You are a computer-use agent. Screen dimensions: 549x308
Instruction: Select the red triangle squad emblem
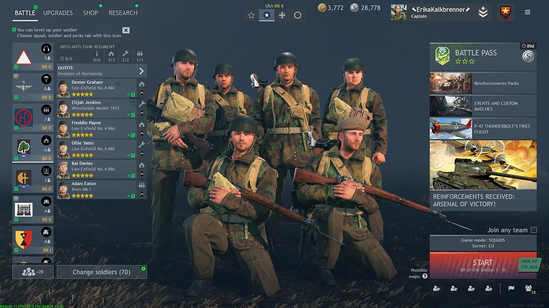click(24, 58)
